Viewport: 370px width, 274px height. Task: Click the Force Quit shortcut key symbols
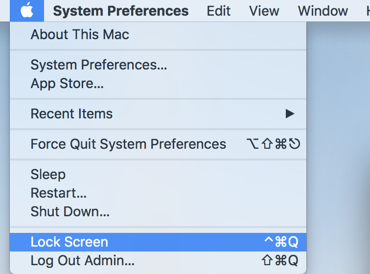click(273, 144)
